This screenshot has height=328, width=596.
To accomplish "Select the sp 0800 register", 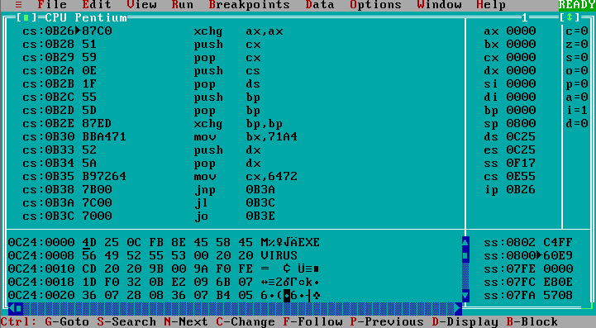I will click(x=510, y=123).
